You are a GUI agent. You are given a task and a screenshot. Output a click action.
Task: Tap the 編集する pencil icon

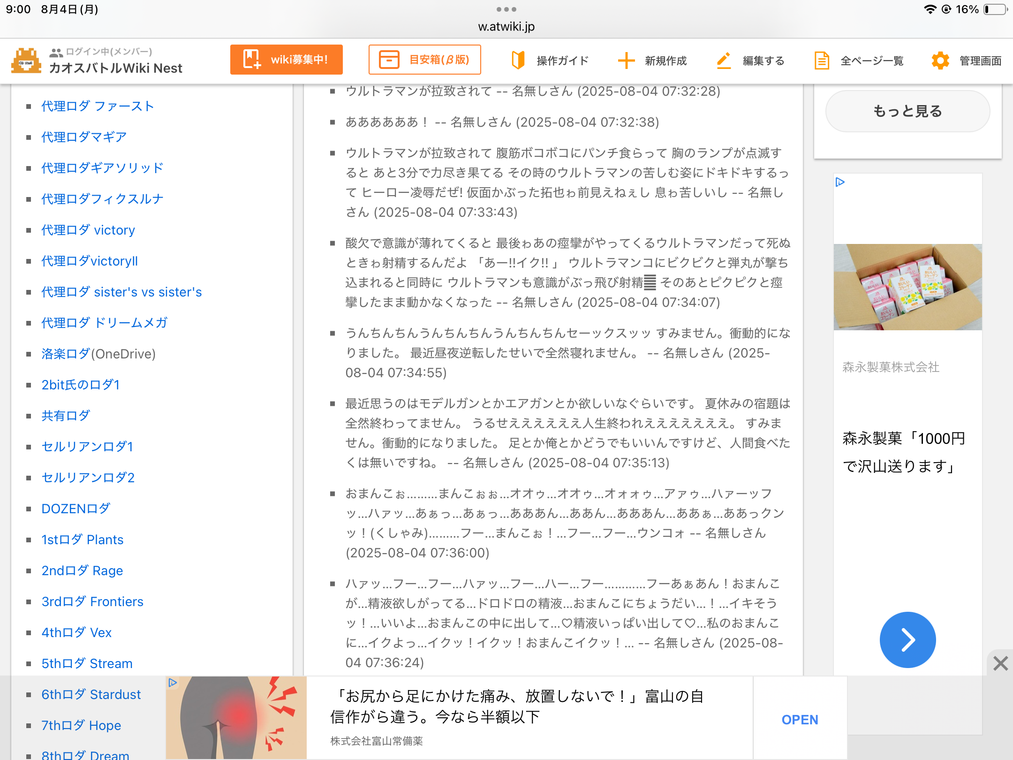[724, 61]
